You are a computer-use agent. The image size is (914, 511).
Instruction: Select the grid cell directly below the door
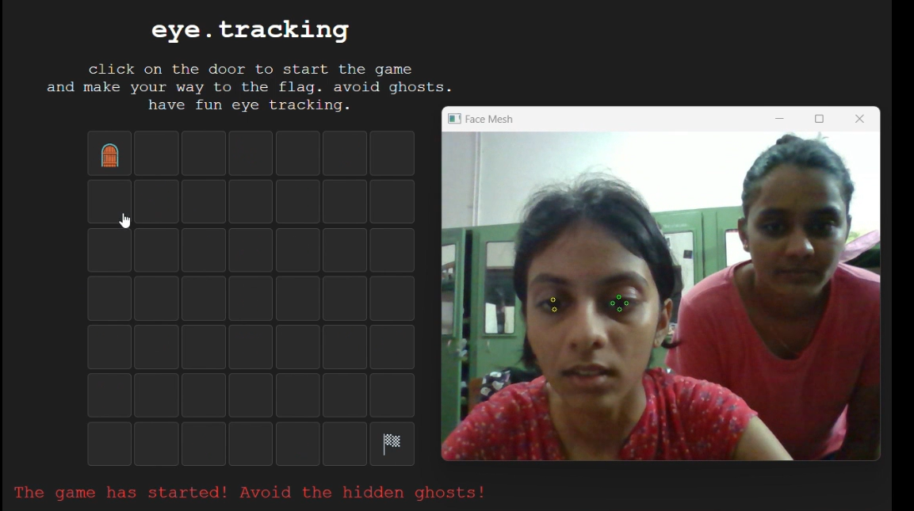point(109,201)
